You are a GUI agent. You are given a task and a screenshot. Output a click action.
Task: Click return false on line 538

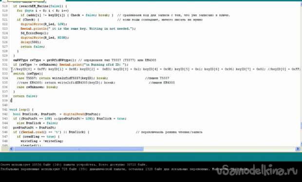(25, 96)
